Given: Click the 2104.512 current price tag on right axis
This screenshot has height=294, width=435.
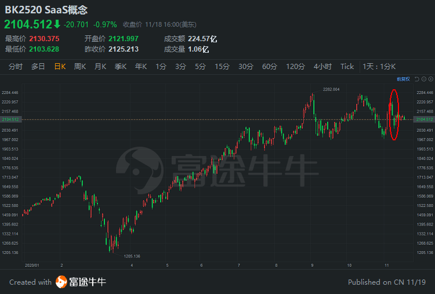Looking at the screenshot, I should coord(424,119).
